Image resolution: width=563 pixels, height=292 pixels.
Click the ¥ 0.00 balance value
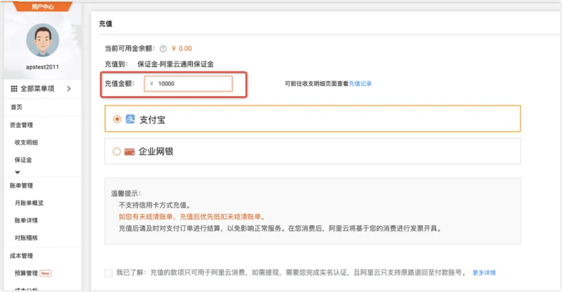(181, 49)
